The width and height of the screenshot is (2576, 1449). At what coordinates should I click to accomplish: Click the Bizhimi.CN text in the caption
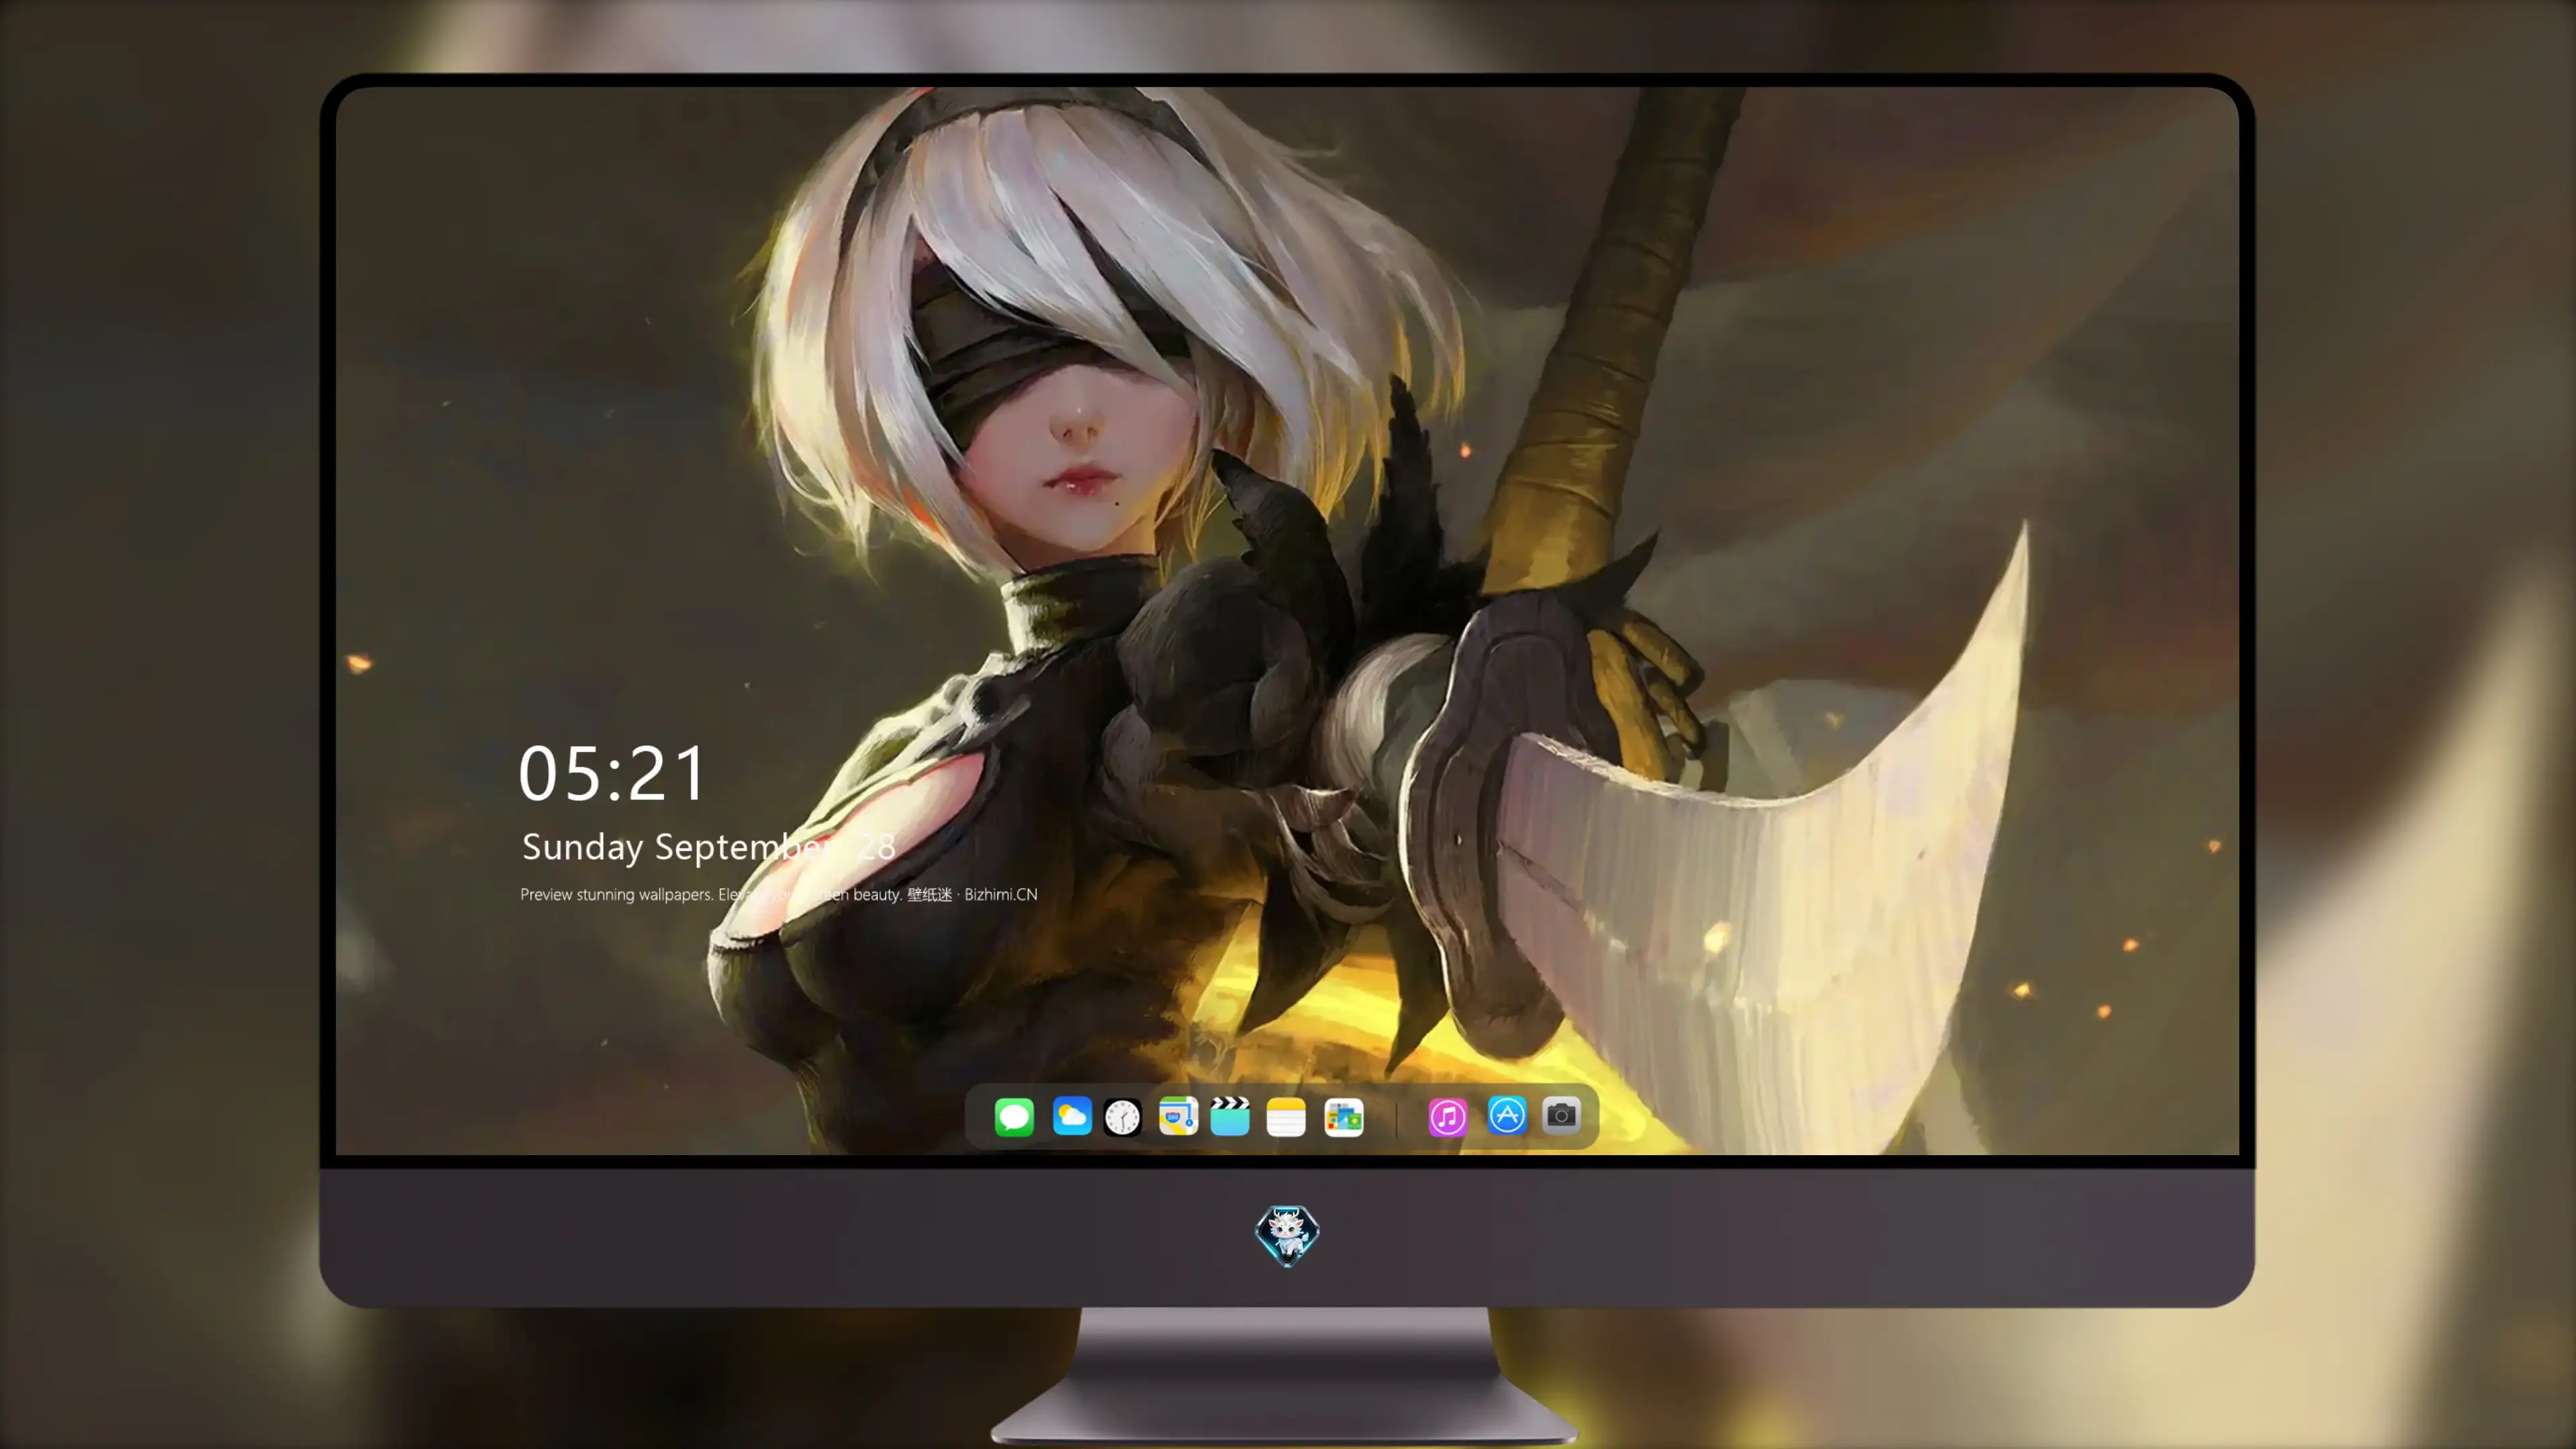pyautogui.click(x=1001, y=894)
